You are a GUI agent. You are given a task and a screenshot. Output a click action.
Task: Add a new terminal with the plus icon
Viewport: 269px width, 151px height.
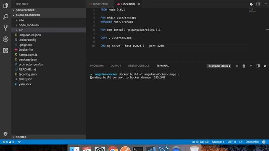(237, 66)
